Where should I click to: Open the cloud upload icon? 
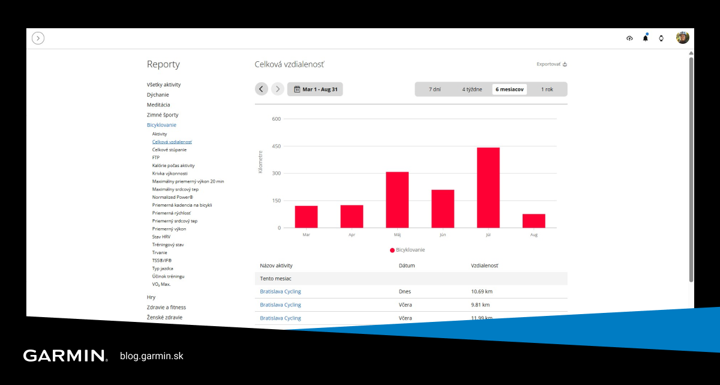pyautogui.click(x=629, y=38)
